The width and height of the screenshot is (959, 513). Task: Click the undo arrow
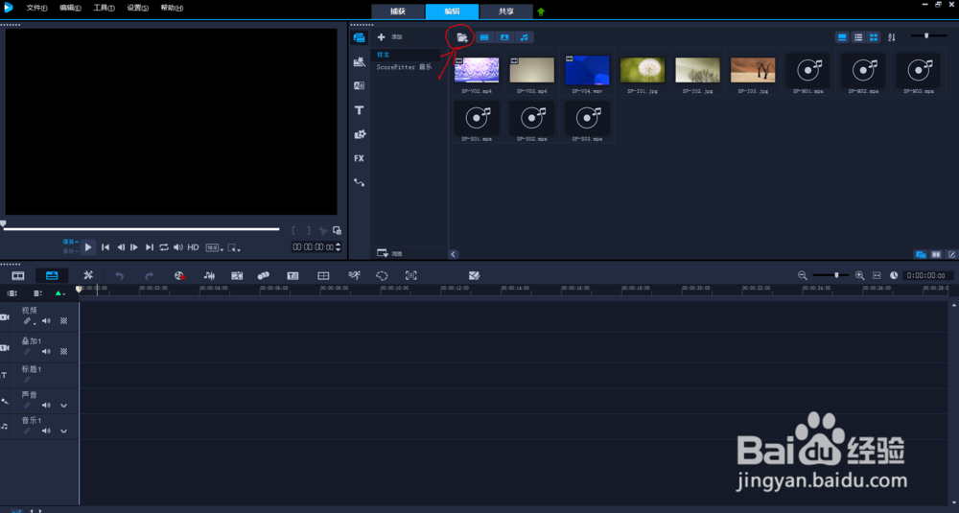[119, 276]
